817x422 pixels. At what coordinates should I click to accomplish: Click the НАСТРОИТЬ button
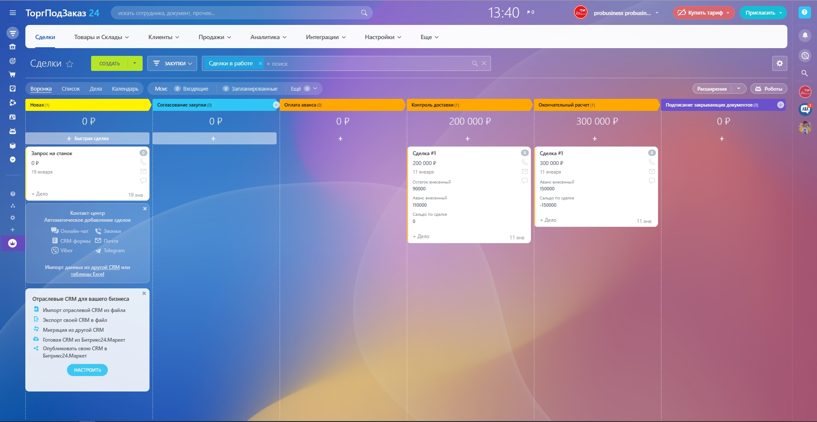click(x=87, y=370)
